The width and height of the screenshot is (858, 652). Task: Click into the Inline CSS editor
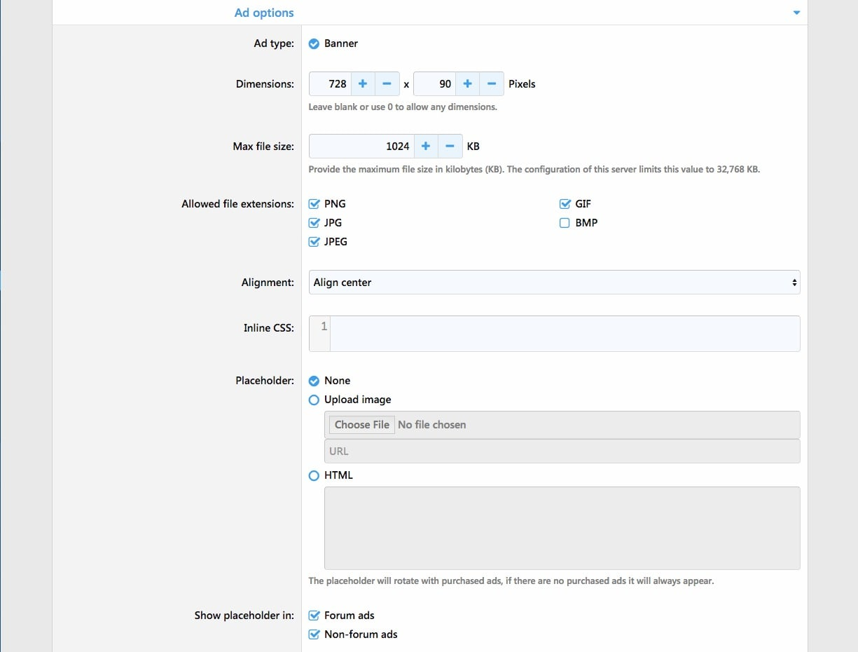click(564, 334)
